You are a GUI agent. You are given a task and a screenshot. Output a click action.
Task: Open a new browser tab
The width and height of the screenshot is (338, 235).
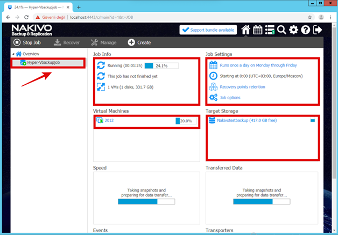click(79, 8)
